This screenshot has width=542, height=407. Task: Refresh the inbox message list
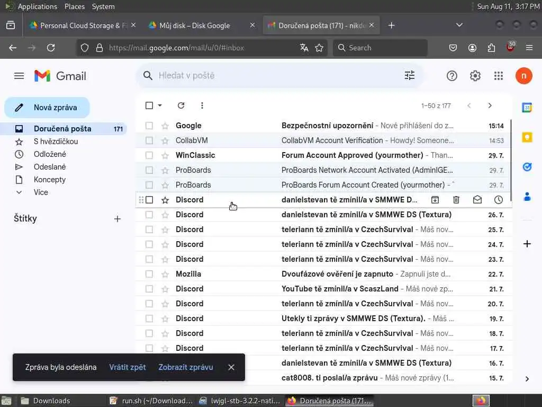click(x=181, y=105)
